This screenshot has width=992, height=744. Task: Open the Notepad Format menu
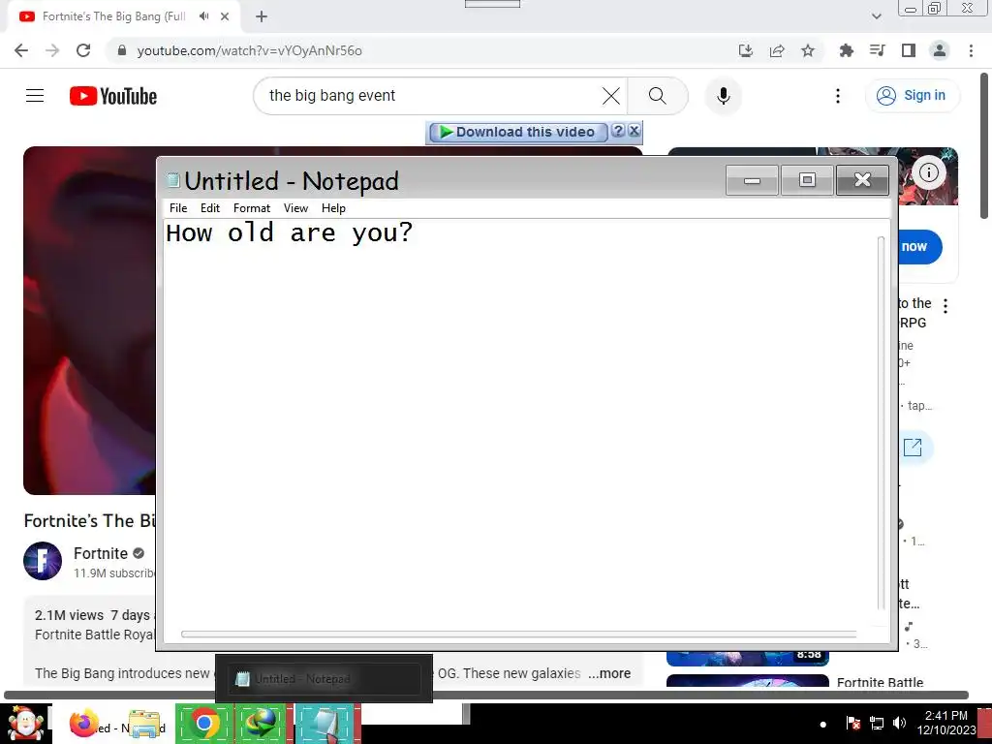[x=252, y=208]
